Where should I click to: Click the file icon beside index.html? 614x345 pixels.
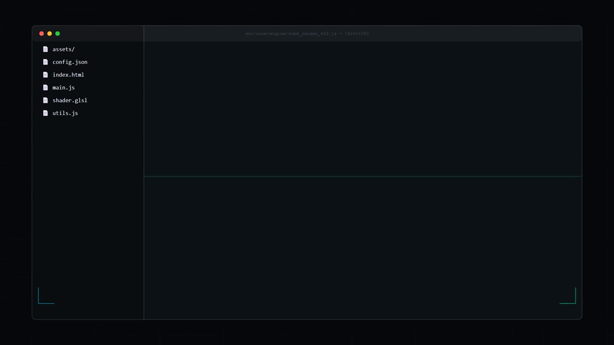pos(46,75)
